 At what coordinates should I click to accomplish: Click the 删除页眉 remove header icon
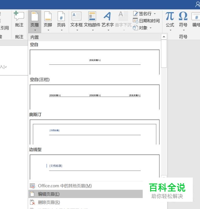click(32, 202)
